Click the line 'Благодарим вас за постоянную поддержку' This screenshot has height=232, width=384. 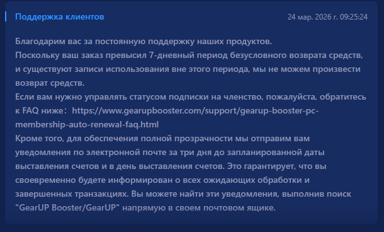click(x=144, y=42)
